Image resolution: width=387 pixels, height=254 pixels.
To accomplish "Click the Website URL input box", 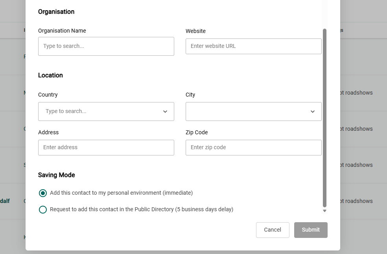I will [253, 46].
